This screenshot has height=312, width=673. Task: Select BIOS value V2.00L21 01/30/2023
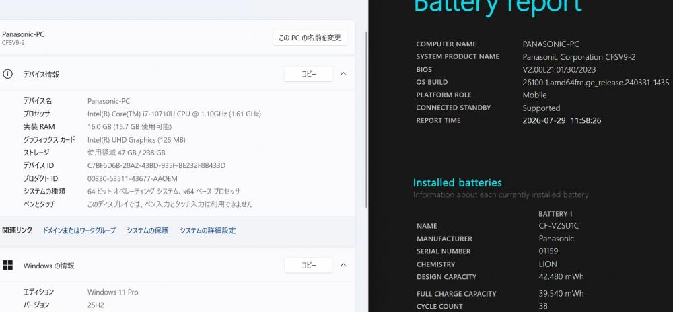[559, 69]
